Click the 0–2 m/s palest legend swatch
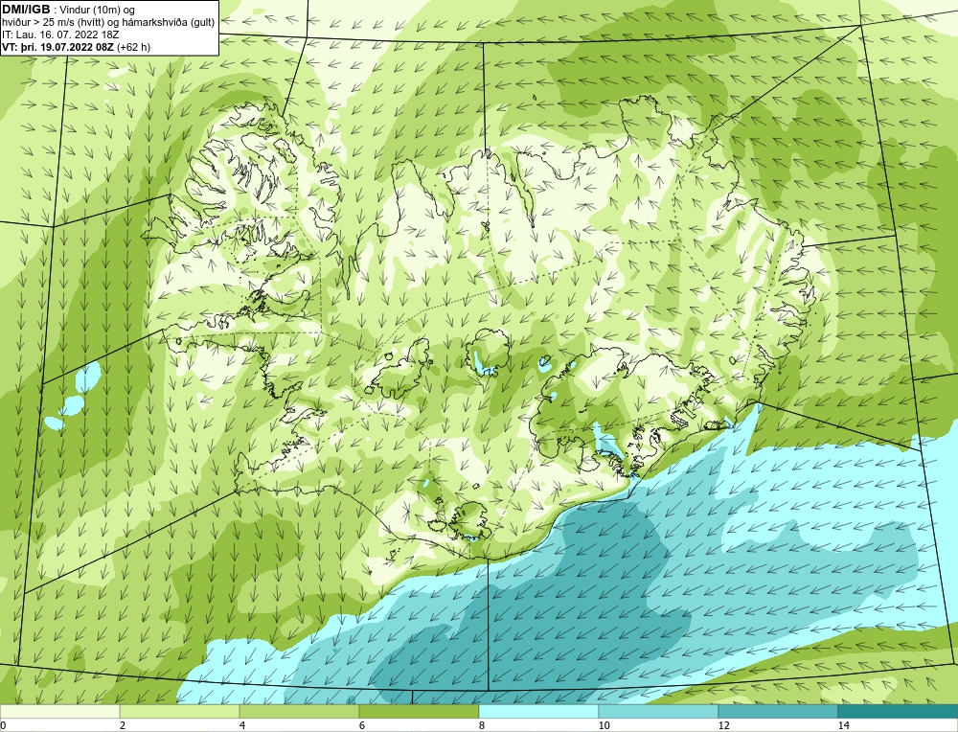This screenshot has width=958, height=732. [59, 712]
